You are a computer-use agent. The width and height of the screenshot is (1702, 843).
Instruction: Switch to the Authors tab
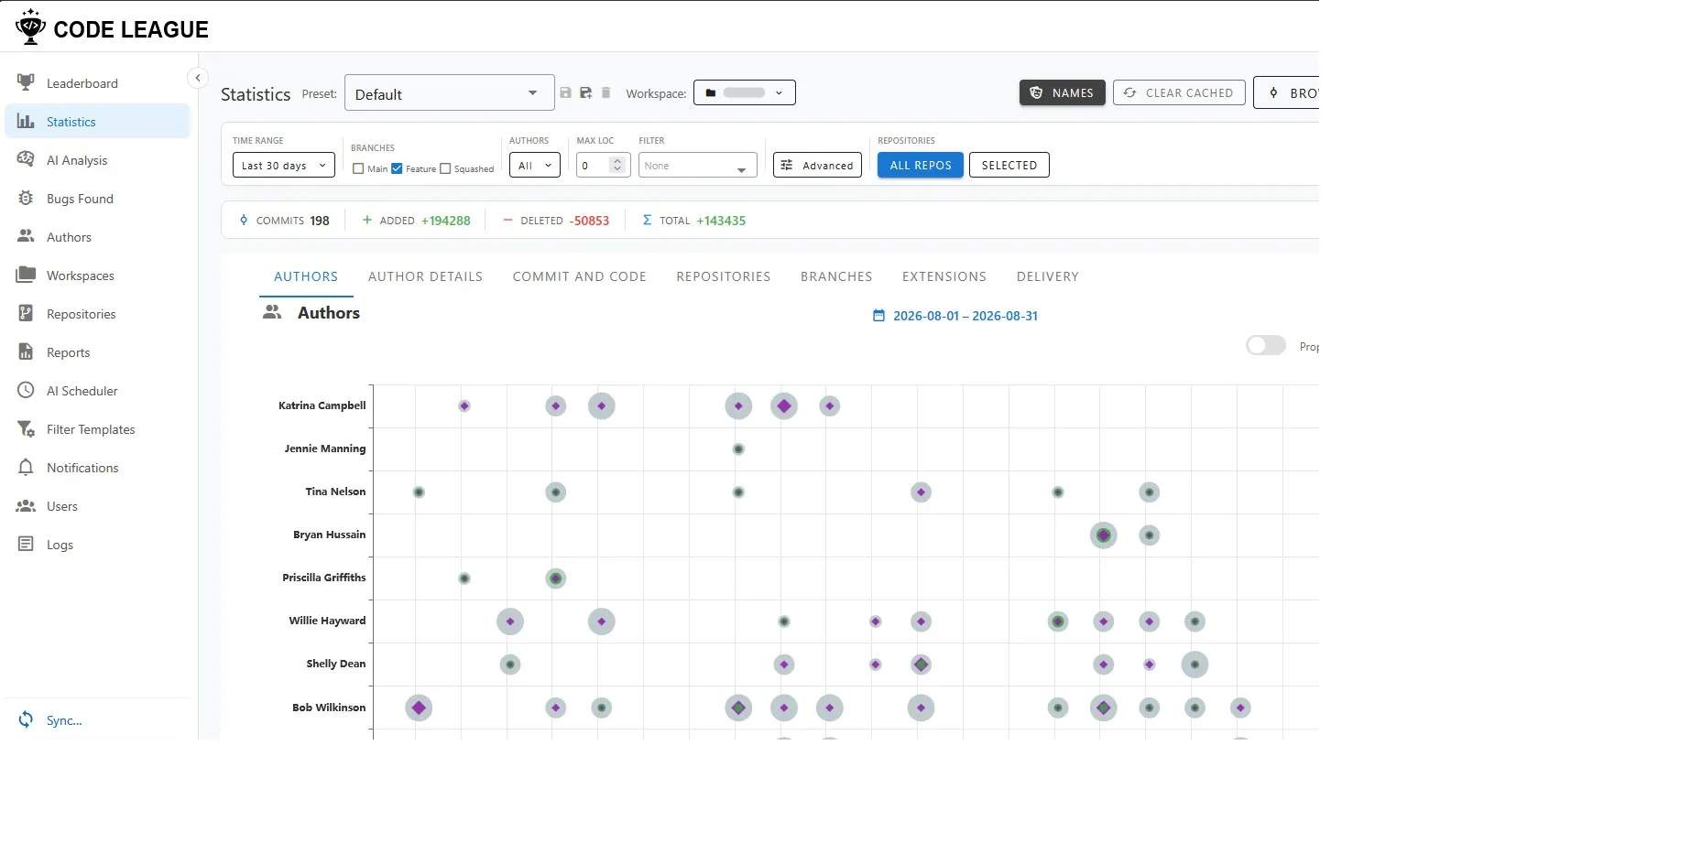pos(306,276)
